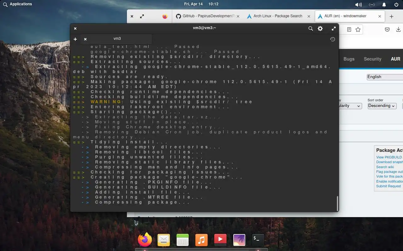Screen dimensions: 403x251
Task: Open the English language dropdown
Action: pyautogui.click(x=385, y=77)
